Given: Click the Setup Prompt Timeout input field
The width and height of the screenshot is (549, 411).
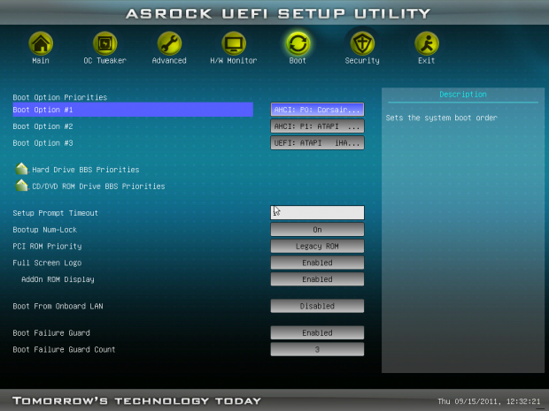Looking at the screenshot, I should point(317,212).
